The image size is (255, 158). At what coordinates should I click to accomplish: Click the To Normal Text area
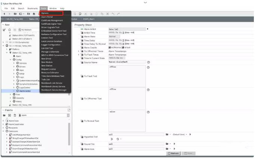tap(127, 121)
